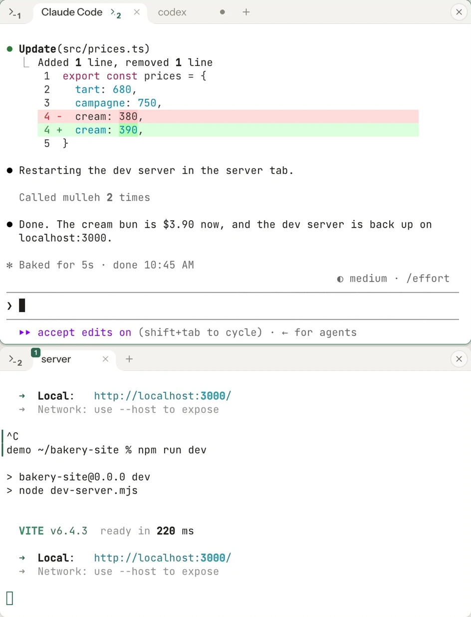This screenshot has height=617, width=471.
Task: Click the line tart: 680
Action: [106, 89]
